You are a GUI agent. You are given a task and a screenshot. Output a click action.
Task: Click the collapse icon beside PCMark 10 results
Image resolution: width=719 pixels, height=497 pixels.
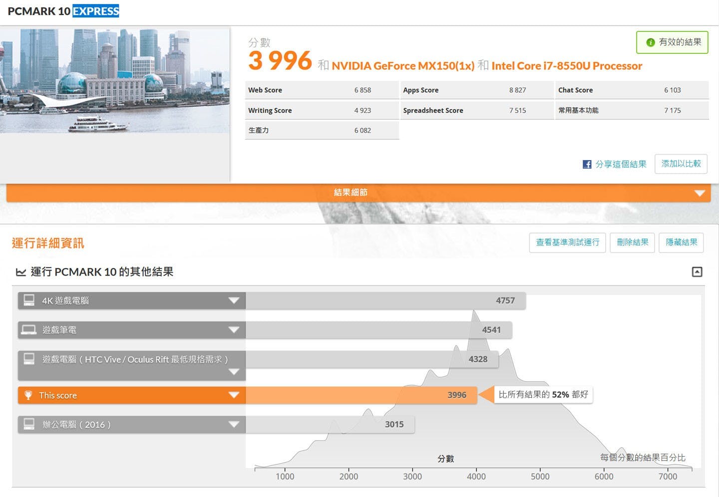coord(697,272)
